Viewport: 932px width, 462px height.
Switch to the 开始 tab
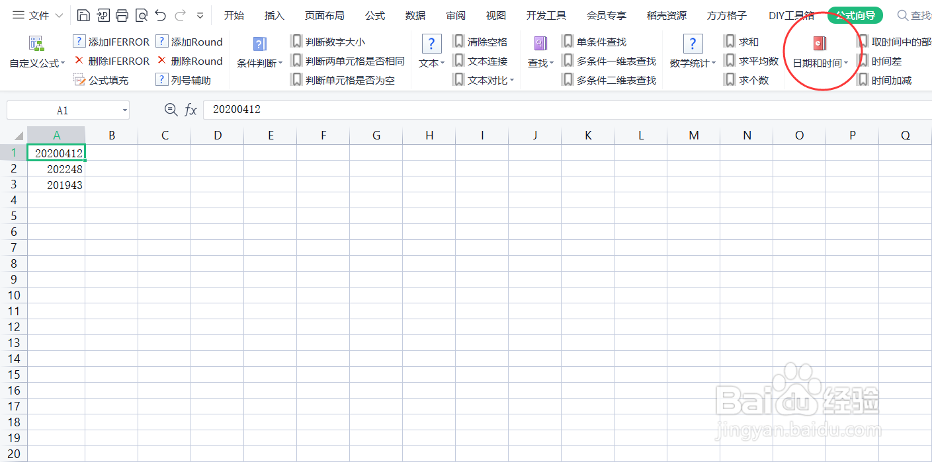[234, 15]
